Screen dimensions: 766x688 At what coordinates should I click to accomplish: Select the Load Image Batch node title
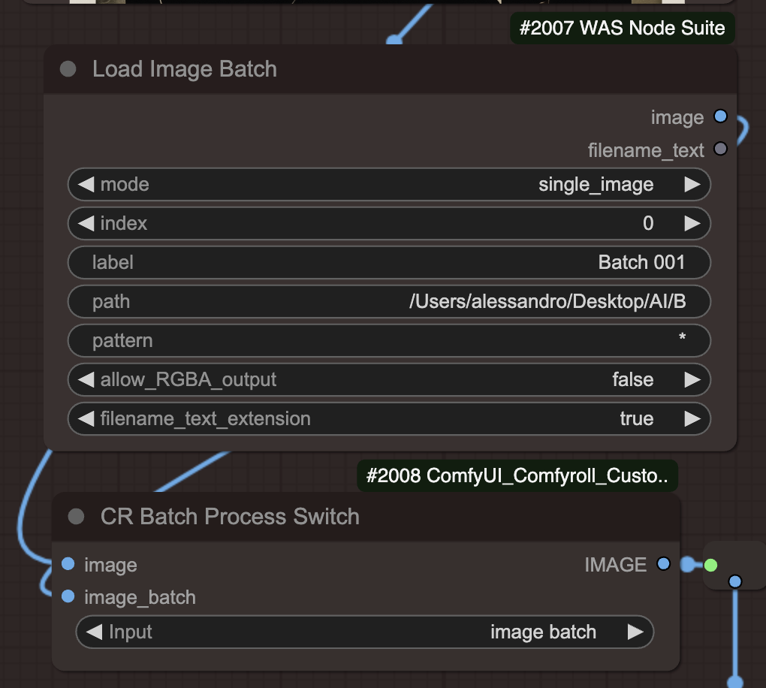[x=184, y=69]
